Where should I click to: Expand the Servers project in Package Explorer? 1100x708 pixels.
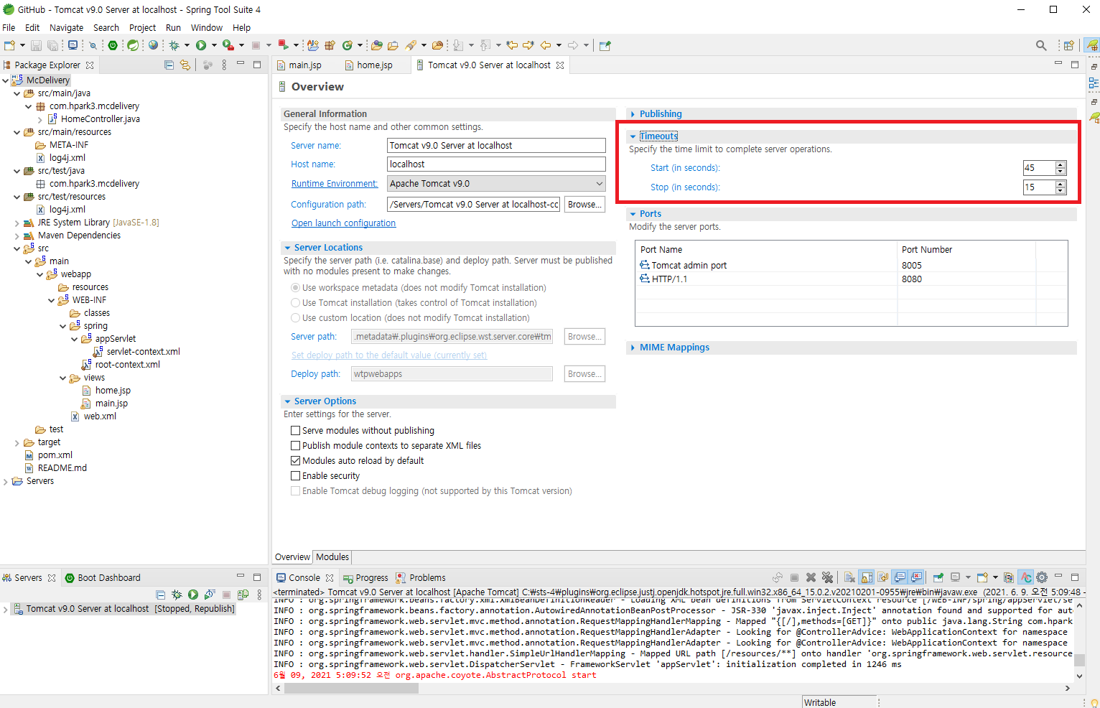(x=6, y=481)
